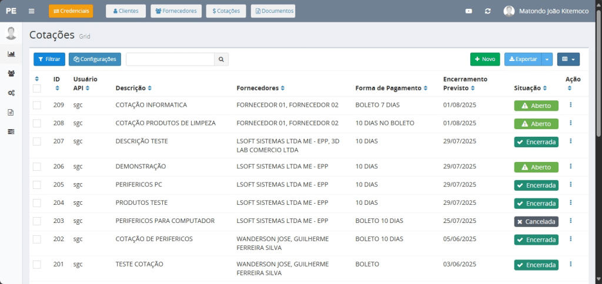
Task: Click the top sort arrows above checkboxes
Action: pyautogui.click(x=37, y=79)
